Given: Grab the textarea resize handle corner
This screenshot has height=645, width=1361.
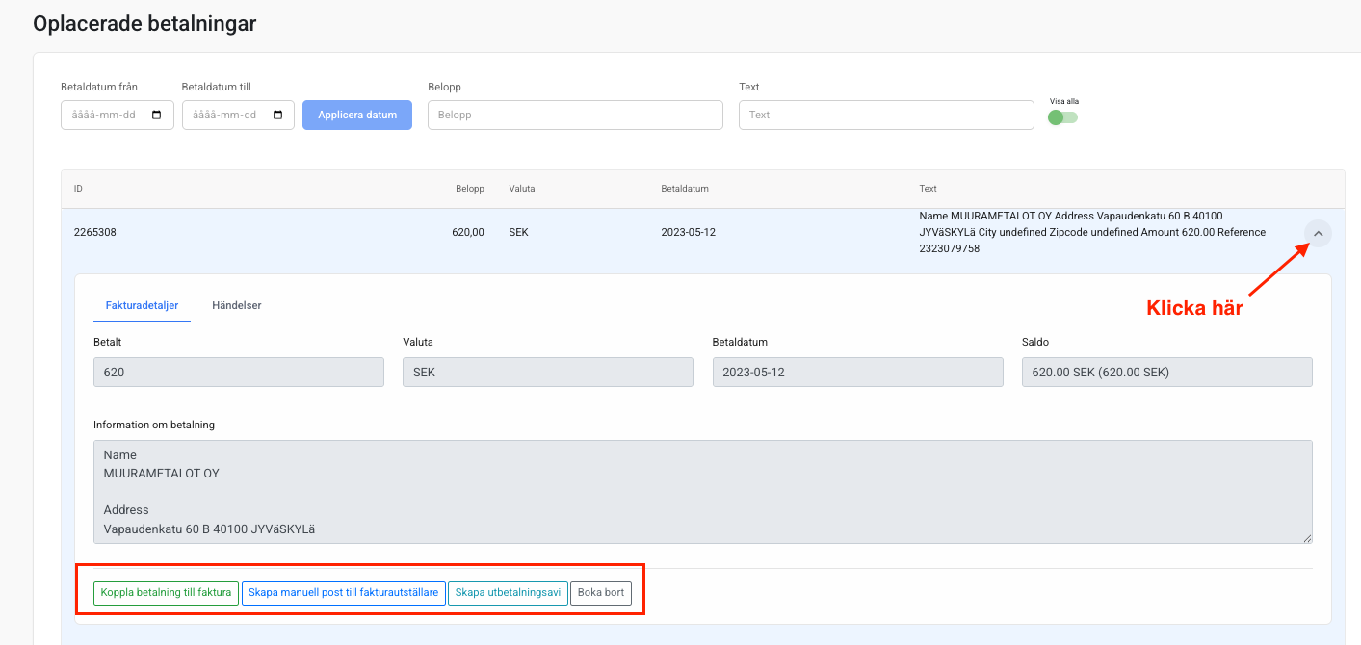Looking at the screenshot, I should pos(1306,537).
